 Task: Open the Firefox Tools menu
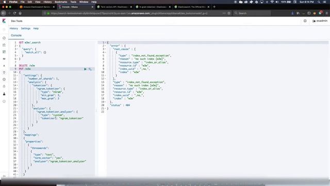[73, 2]
